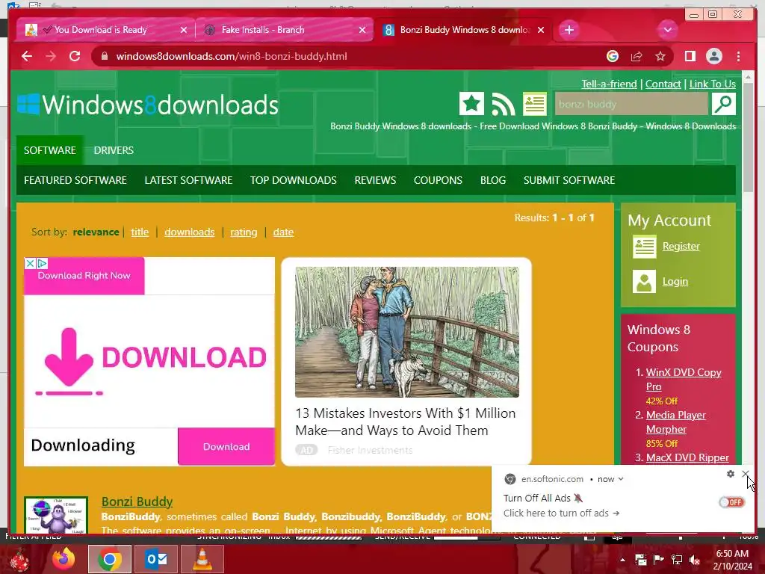The width and height of the screenshot is (765, 574).
Task: Click 'Download Right Now' ad banner
Action: tap(84, 276)
